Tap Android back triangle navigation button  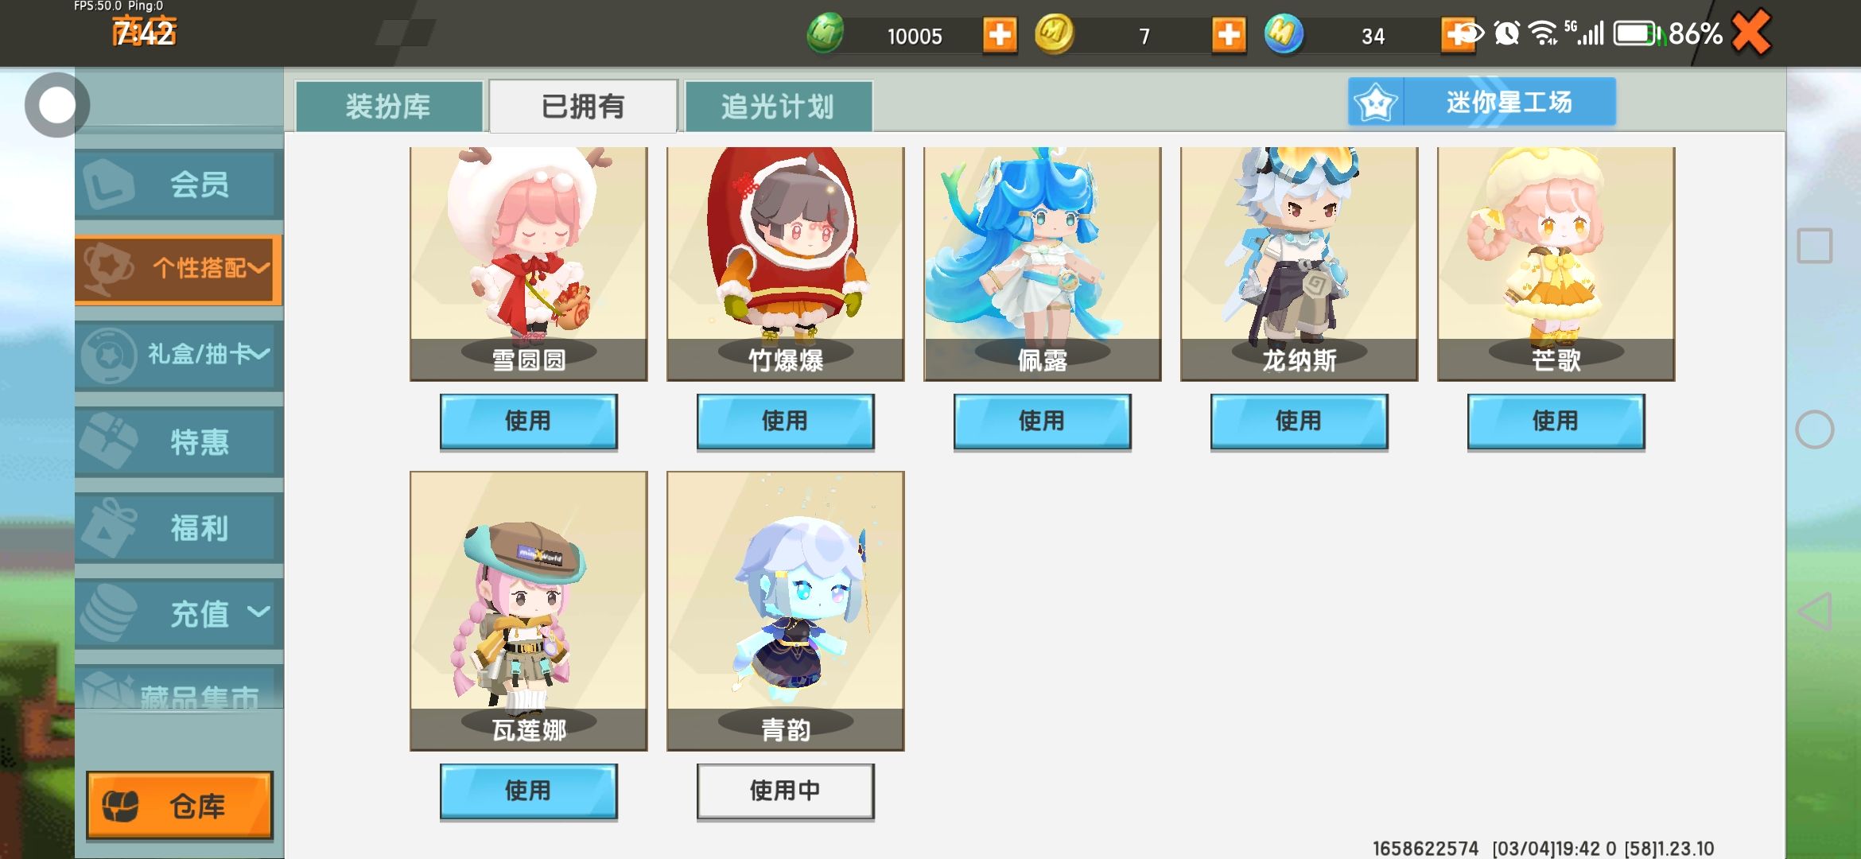pos(1815,612)
